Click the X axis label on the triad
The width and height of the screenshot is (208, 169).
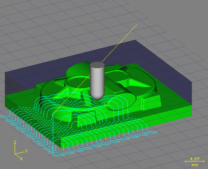[x=21, y=159]
